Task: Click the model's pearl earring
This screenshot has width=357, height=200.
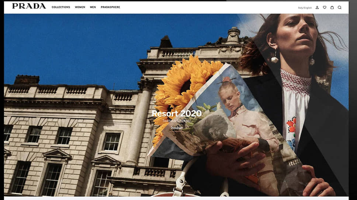Action: click(274, 59)
